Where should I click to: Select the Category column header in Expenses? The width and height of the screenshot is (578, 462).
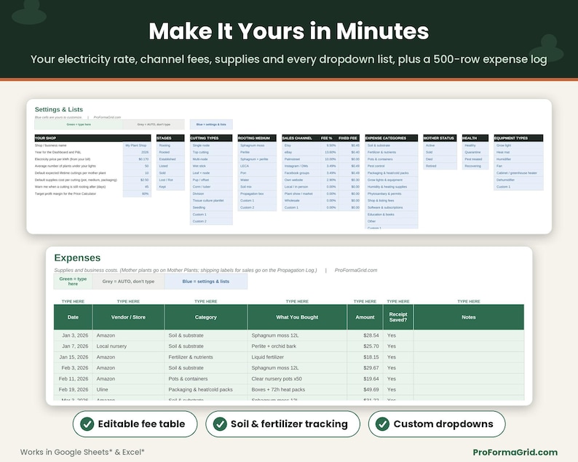point(206,316)
